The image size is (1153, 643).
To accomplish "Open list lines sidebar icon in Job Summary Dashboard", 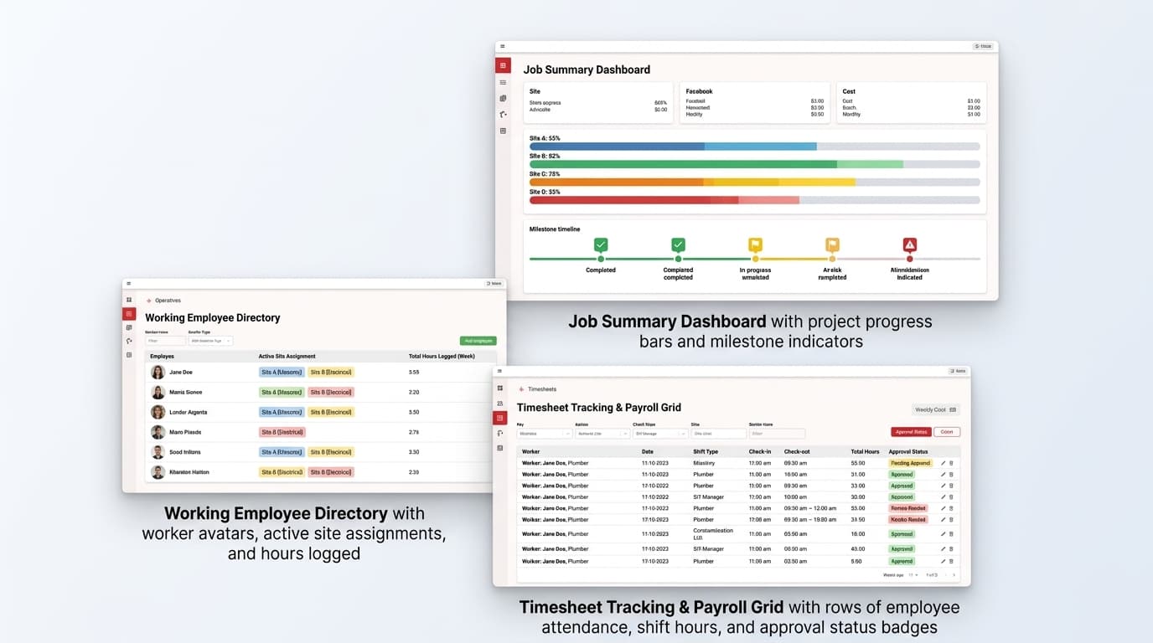I will tap(503, 82).
